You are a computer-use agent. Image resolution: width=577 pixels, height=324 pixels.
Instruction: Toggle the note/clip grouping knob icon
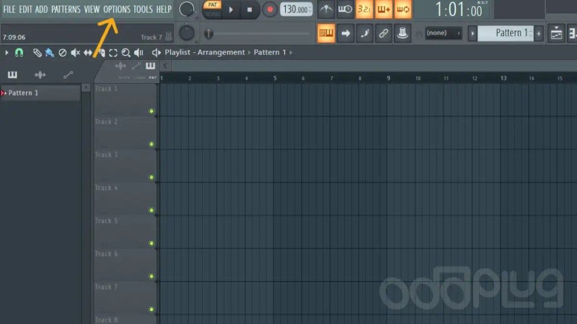(x=402, y=33)
